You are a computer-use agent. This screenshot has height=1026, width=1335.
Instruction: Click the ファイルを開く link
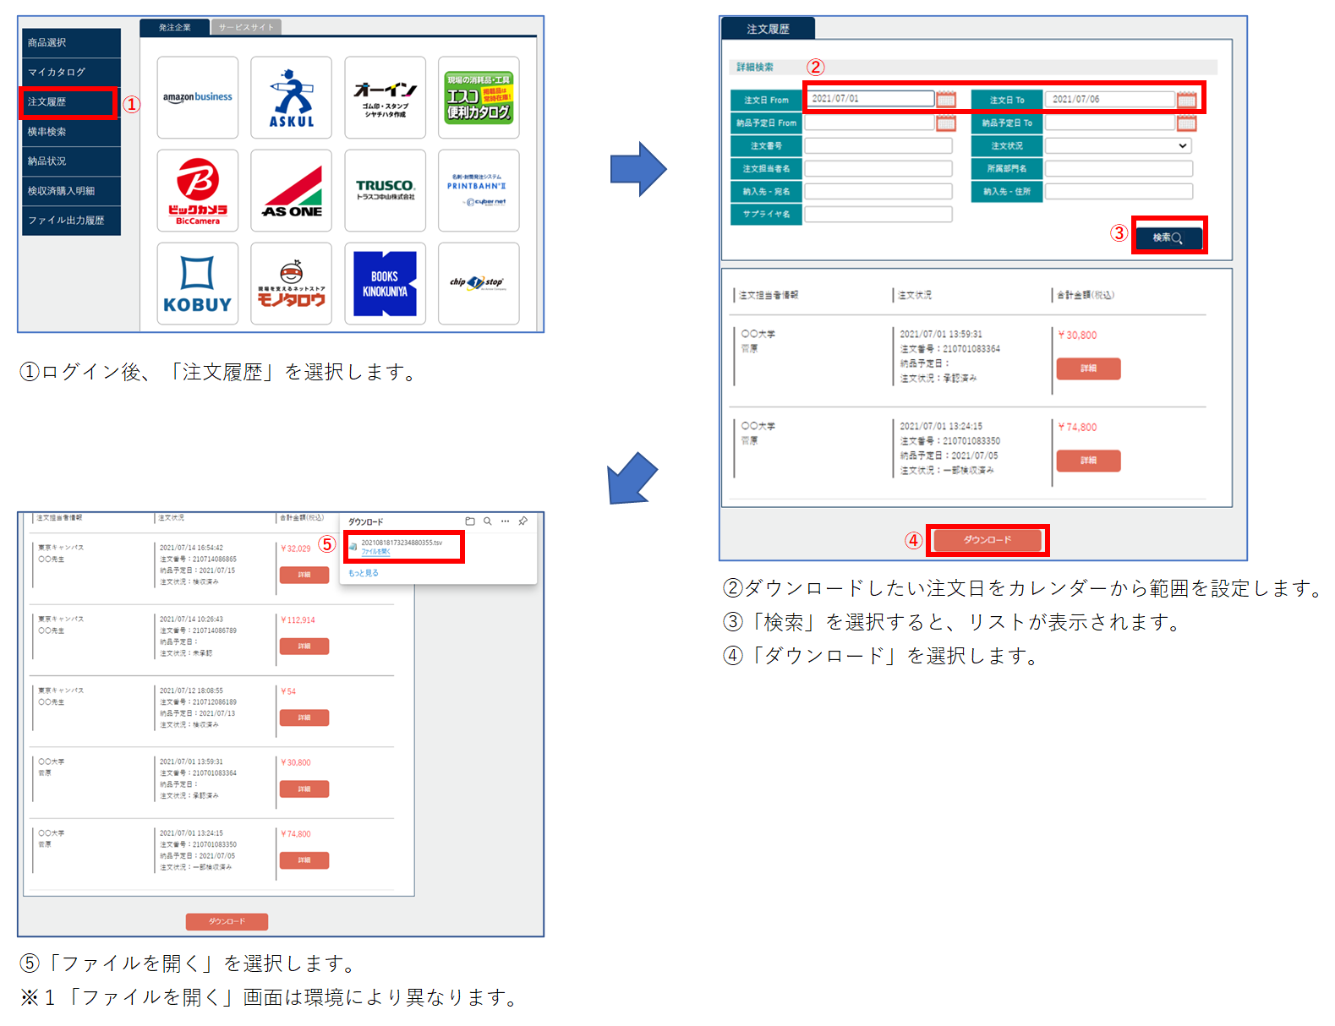click(x=375, y=552)
